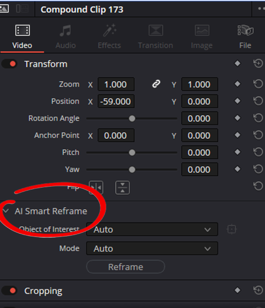Add a Zoom keyframe

tap(237, 84)
